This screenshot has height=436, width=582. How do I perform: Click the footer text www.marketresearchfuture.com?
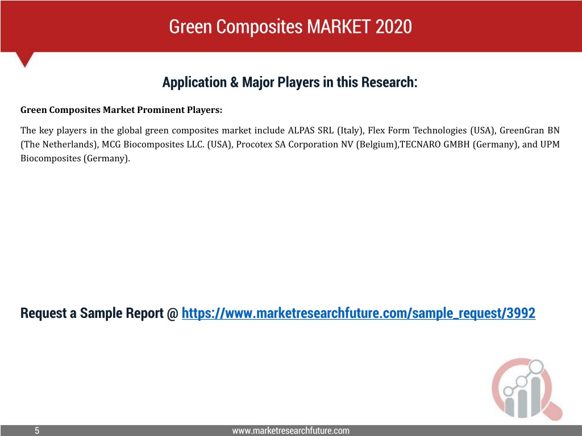(x=290, y=430)
